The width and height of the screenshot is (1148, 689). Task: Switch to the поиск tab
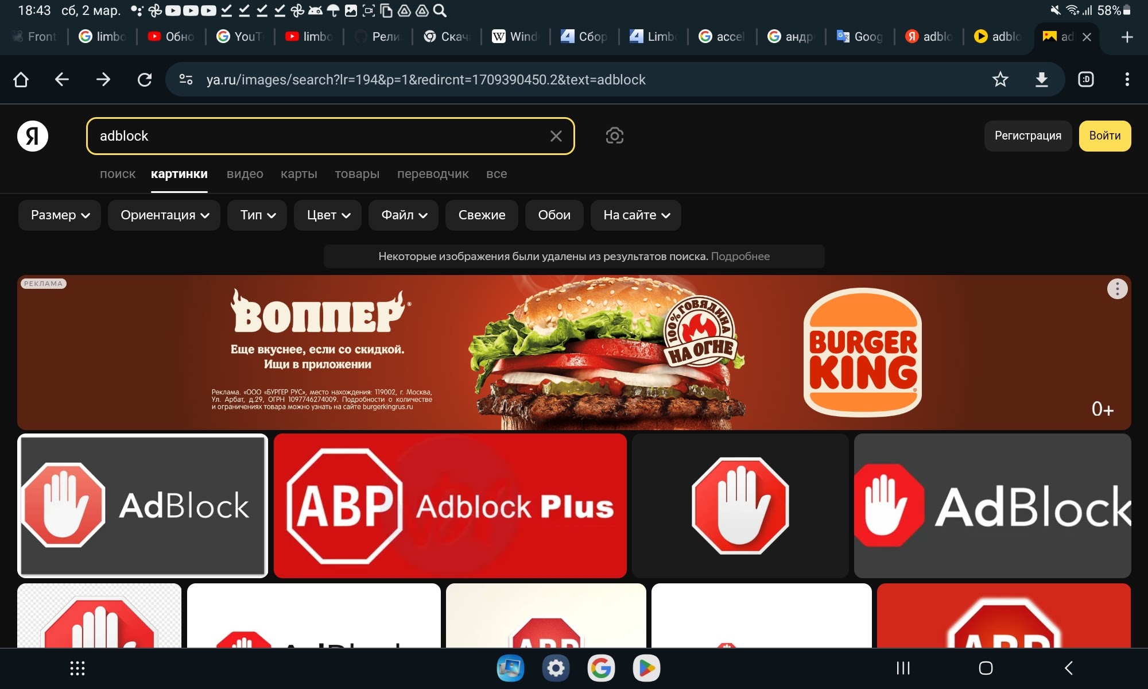118,174
